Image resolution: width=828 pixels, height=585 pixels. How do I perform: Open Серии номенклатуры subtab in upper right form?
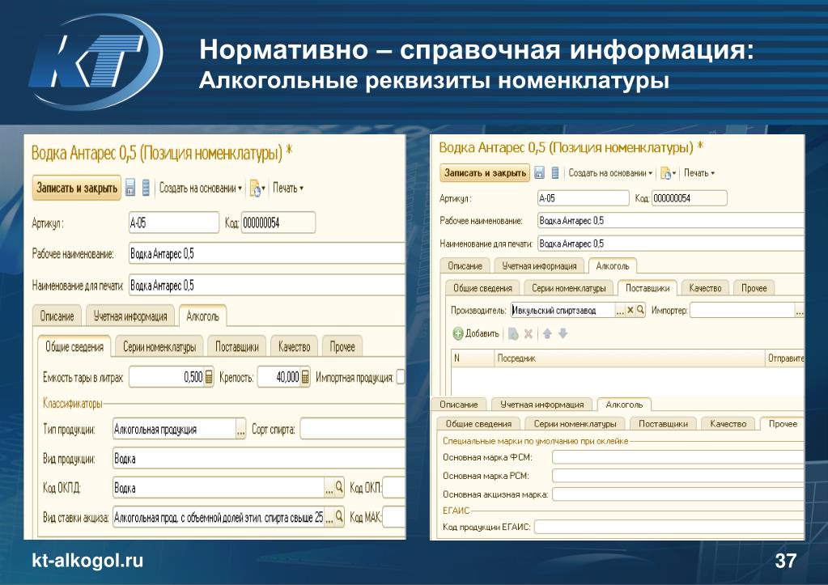click(x=569, y=288)
